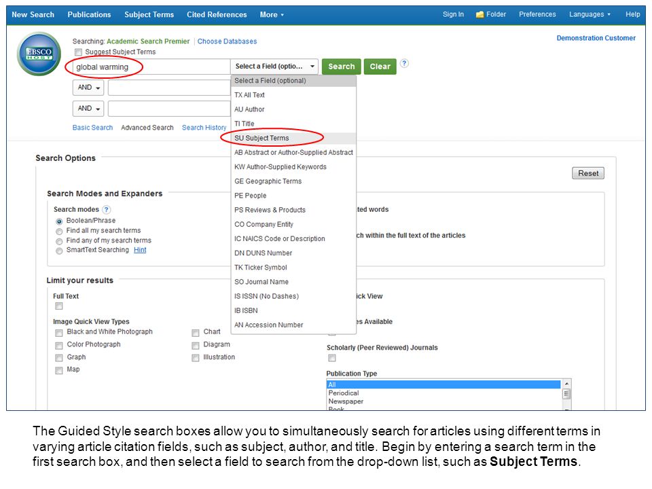This screenshot has width=652, height=489.
Task: Click the Sign In link
Action: point(453,14)
